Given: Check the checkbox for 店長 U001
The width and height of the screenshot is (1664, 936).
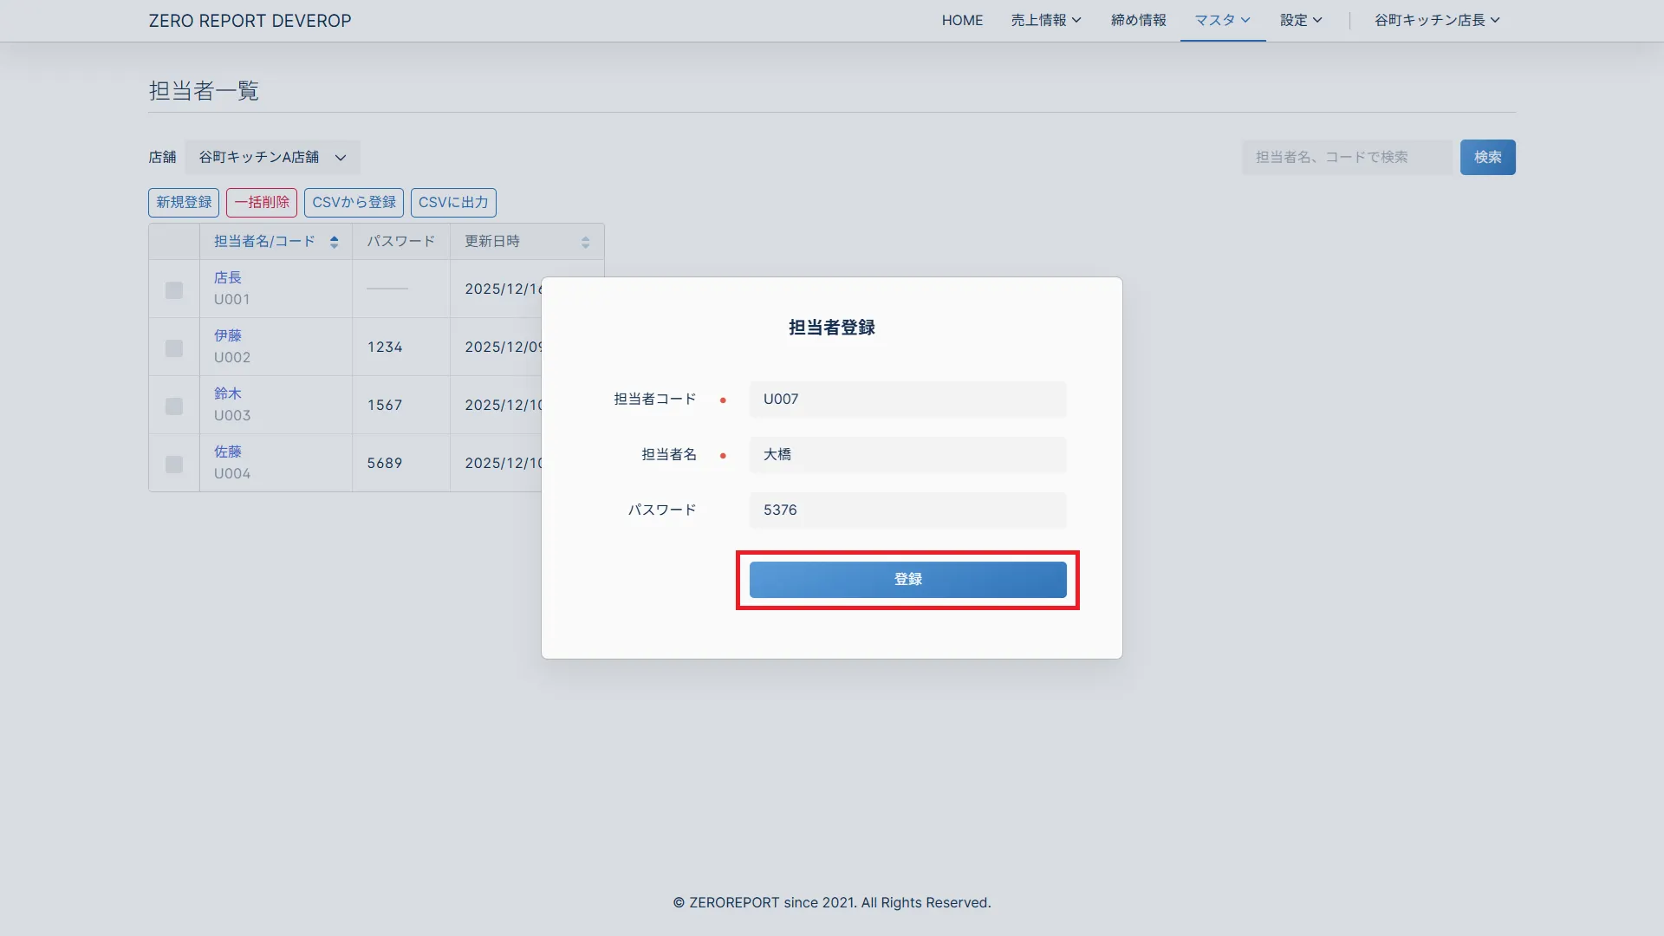Looking at the screenshot, I should coord(174,290).
